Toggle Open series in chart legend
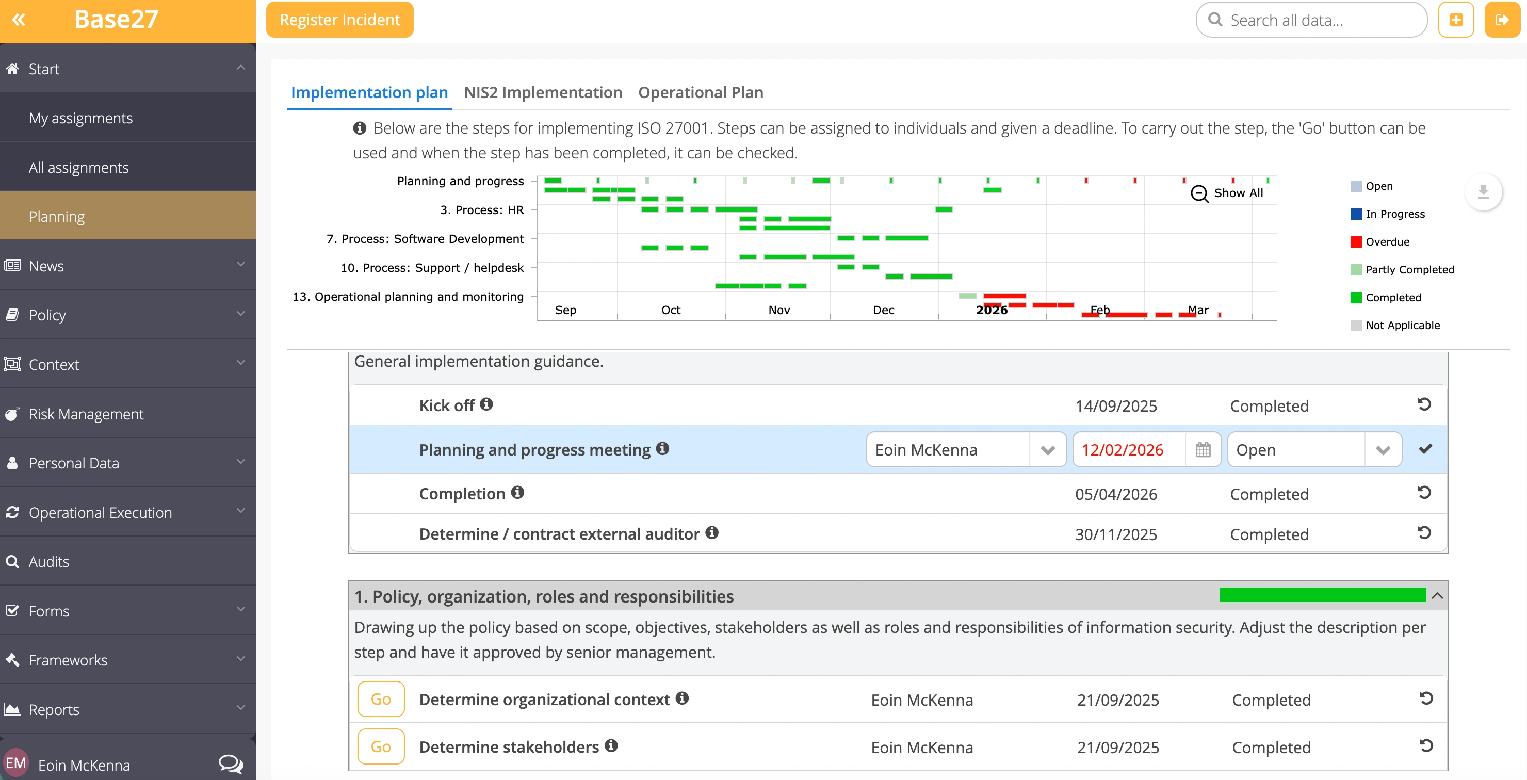The width and height of the screenshot is (1527, 780). click(x=1371, y=186)
